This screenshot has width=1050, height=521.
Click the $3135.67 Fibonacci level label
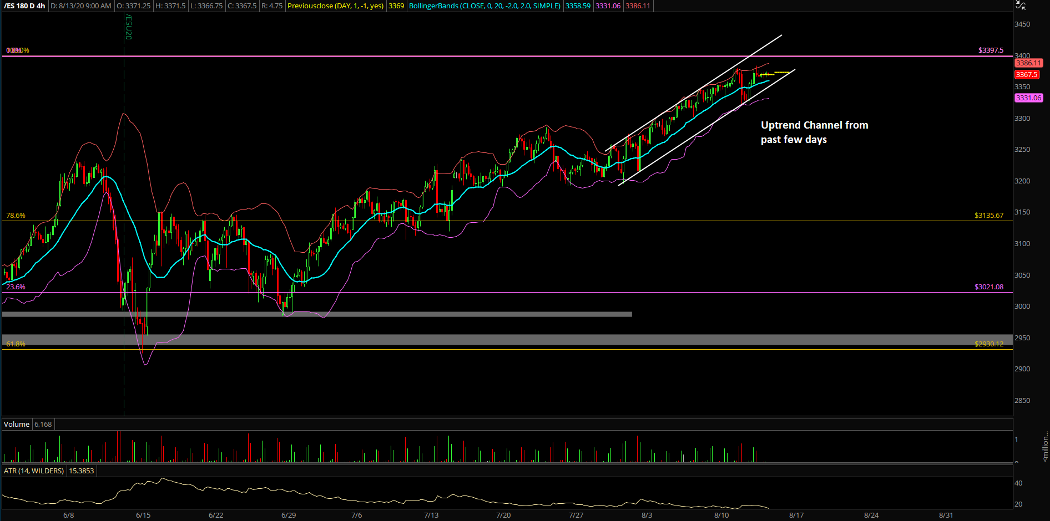click(x=989, y=216)
